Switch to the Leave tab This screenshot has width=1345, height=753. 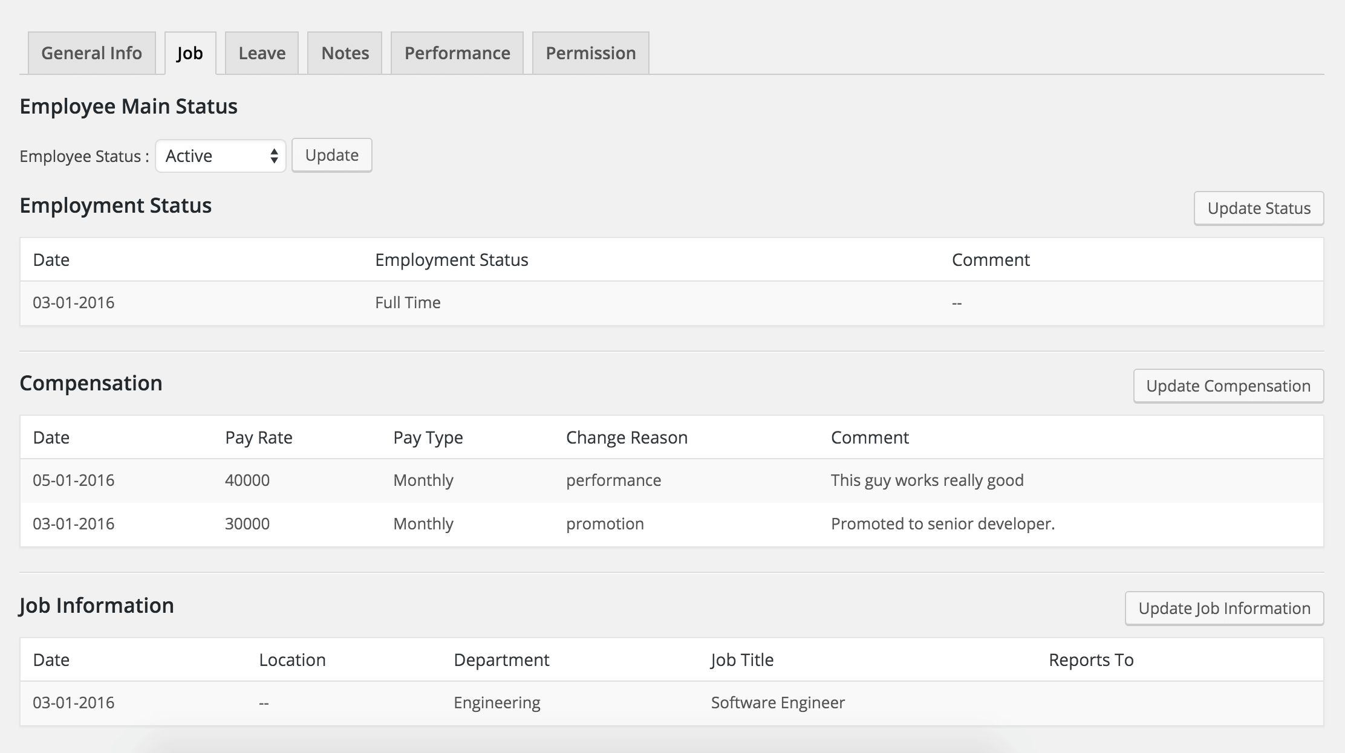(x=262, y=53)
